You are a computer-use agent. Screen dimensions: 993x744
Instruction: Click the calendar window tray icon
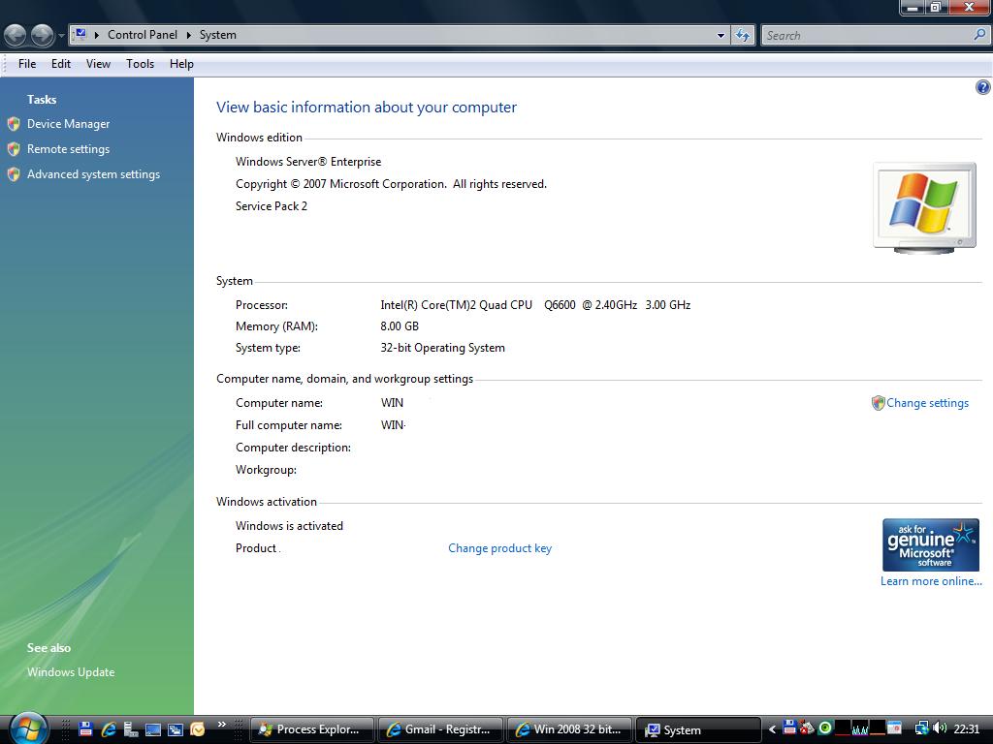(x=894, y=728)
